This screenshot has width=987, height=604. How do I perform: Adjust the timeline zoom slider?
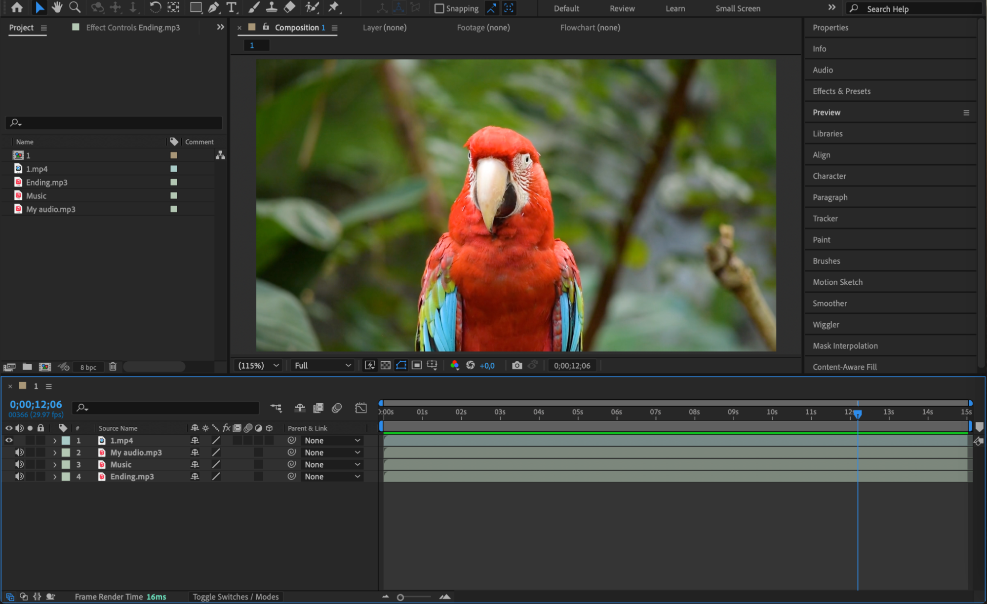tap(400, 598)
